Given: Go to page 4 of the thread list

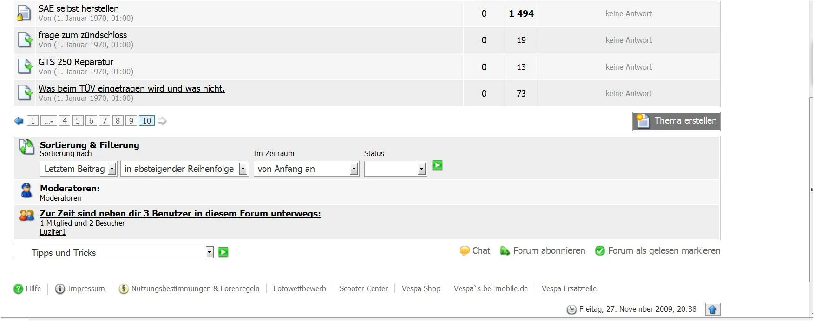Looking at the screenshot, I should click(x=65, y=121).
